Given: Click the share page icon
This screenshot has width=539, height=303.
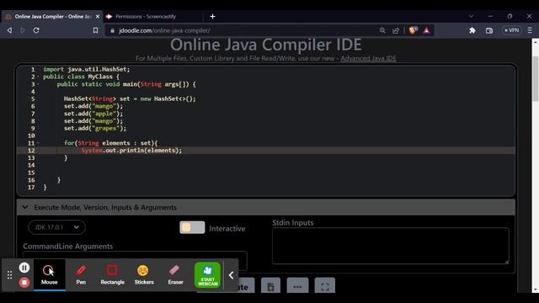Looking at the screenshot, I should [396, 30].
